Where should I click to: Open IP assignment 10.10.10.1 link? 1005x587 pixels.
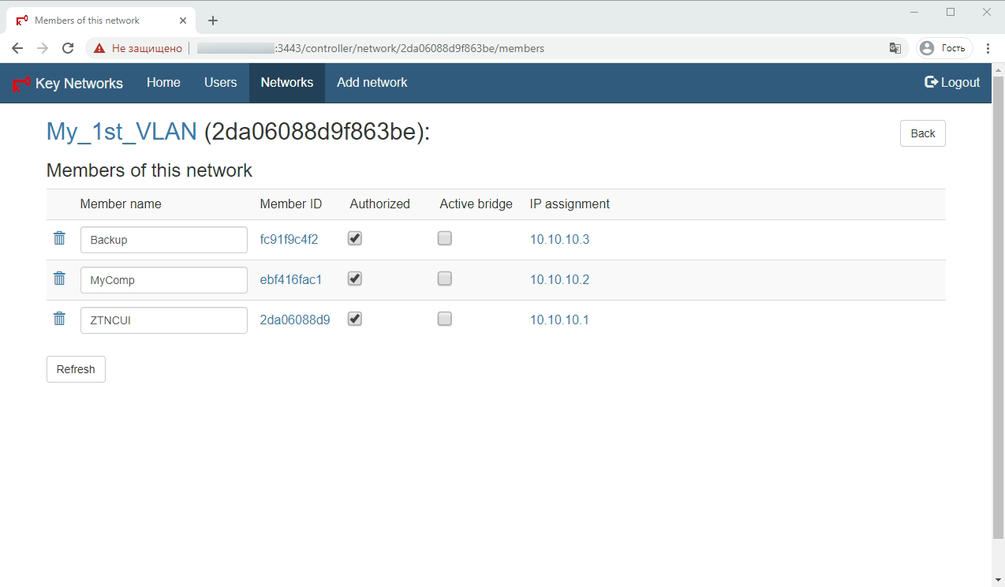click(559, 320)
